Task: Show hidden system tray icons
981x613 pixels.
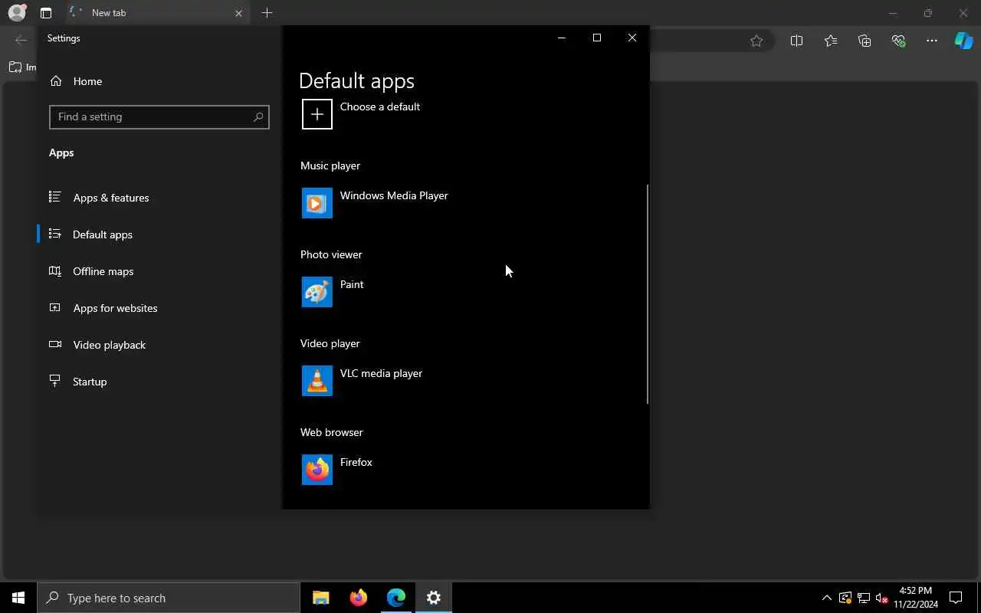Action: (x=826, y=598)
